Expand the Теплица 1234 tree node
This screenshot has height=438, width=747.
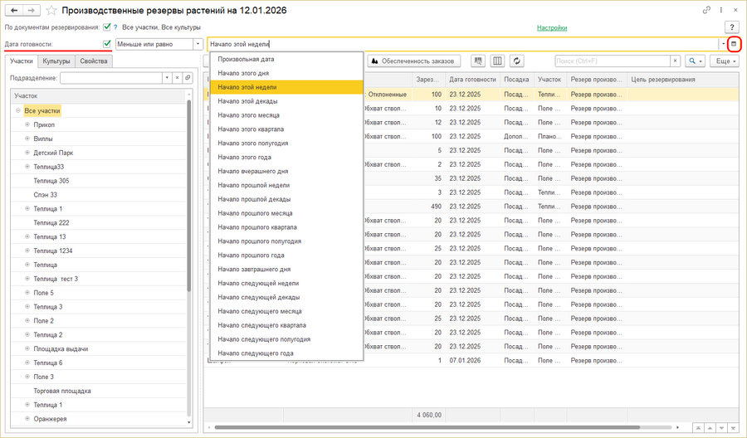click(27, 251)
